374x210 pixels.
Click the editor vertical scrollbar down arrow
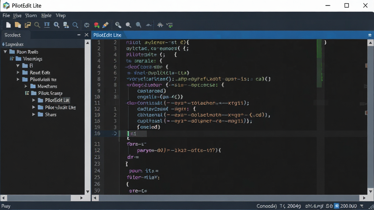(370, 191)
